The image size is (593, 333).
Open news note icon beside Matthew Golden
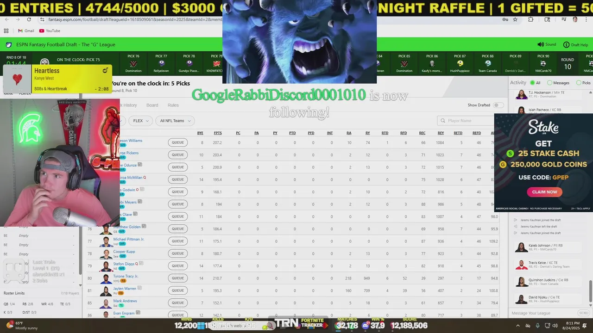(x=144, y=227)
